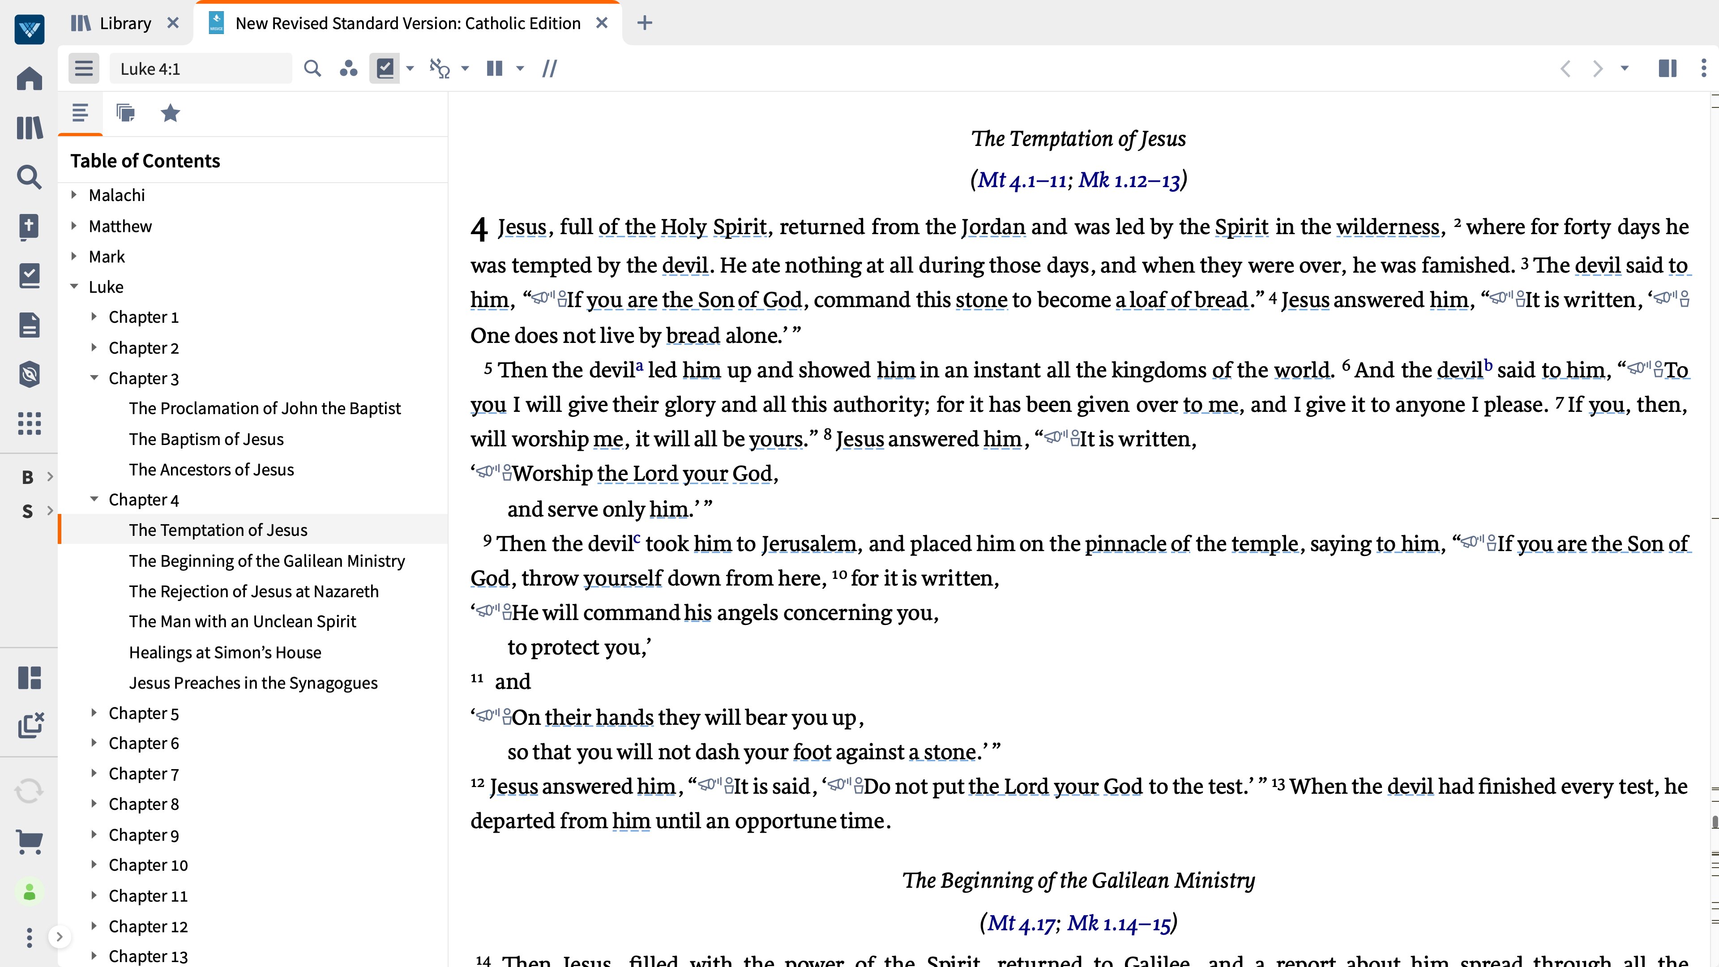Expand Matthew in table of contents

74,226
